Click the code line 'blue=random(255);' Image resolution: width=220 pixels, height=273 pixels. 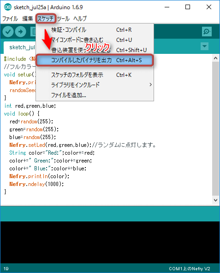(33, 137)
